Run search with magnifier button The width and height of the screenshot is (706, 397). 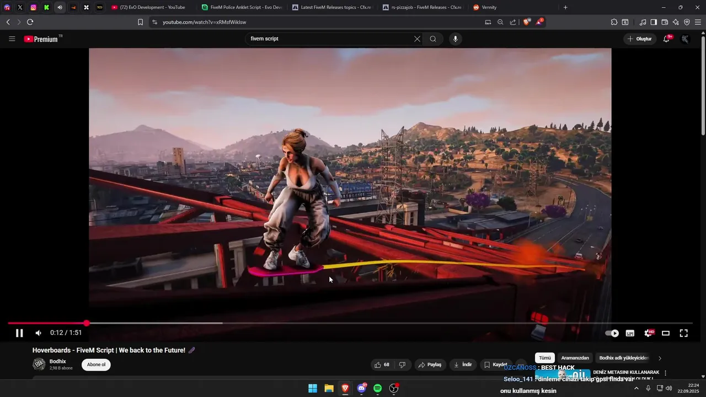click(x=433, y=39)
